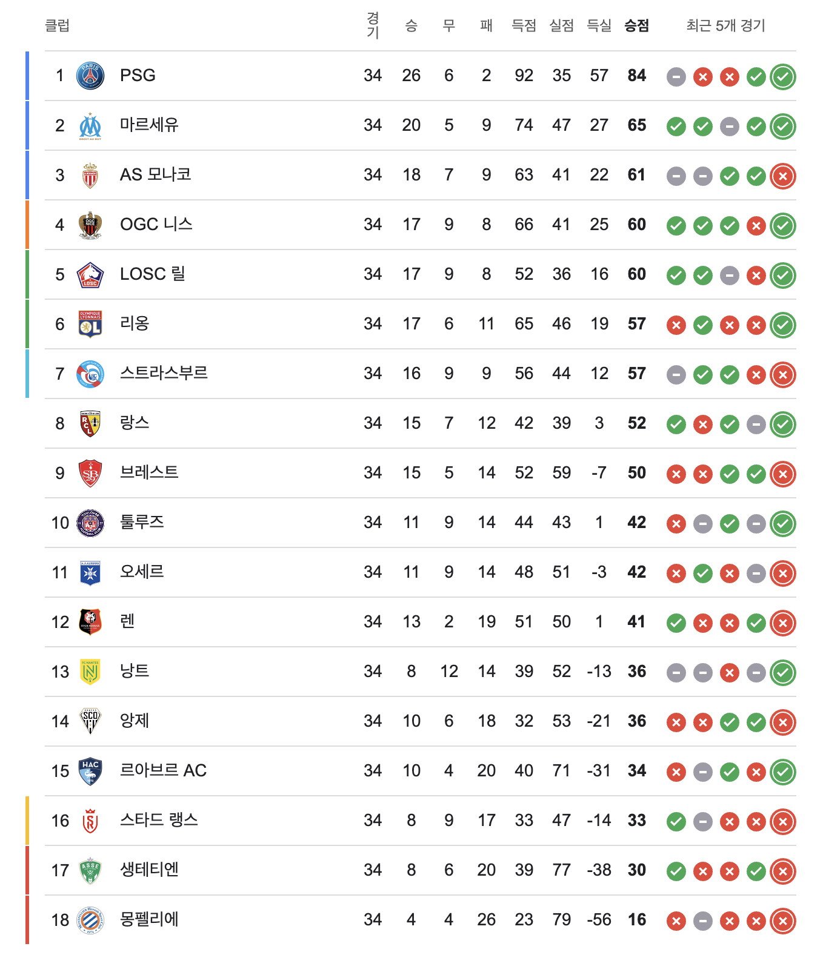The width and height of the screenshot is (823, 955).
Task: Click 낭트's latest win result icon
Action: (x=782, y=673)
